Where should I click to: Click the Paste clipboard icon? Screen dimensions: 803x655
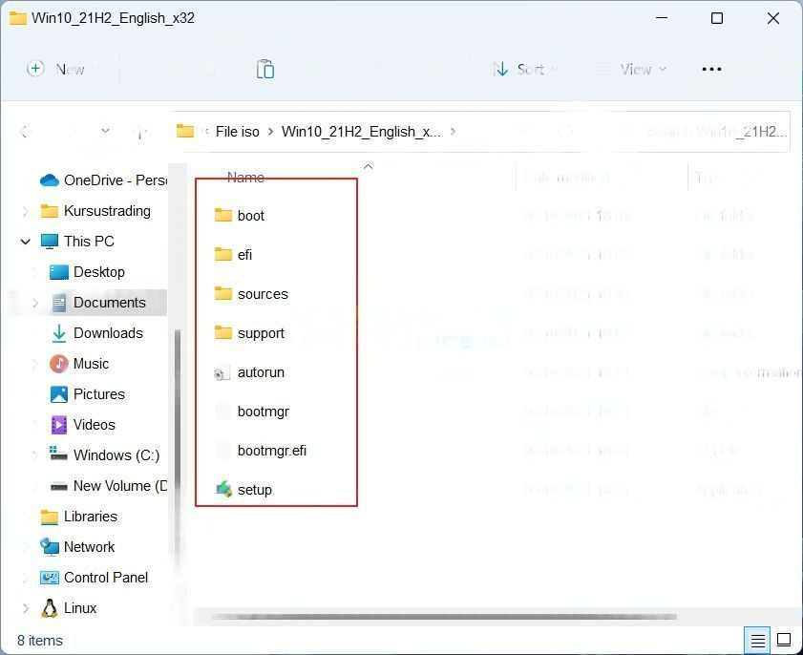[x=264, y=69]
